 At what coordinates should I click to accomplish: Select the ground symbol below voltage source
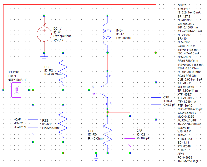(44, 54)
